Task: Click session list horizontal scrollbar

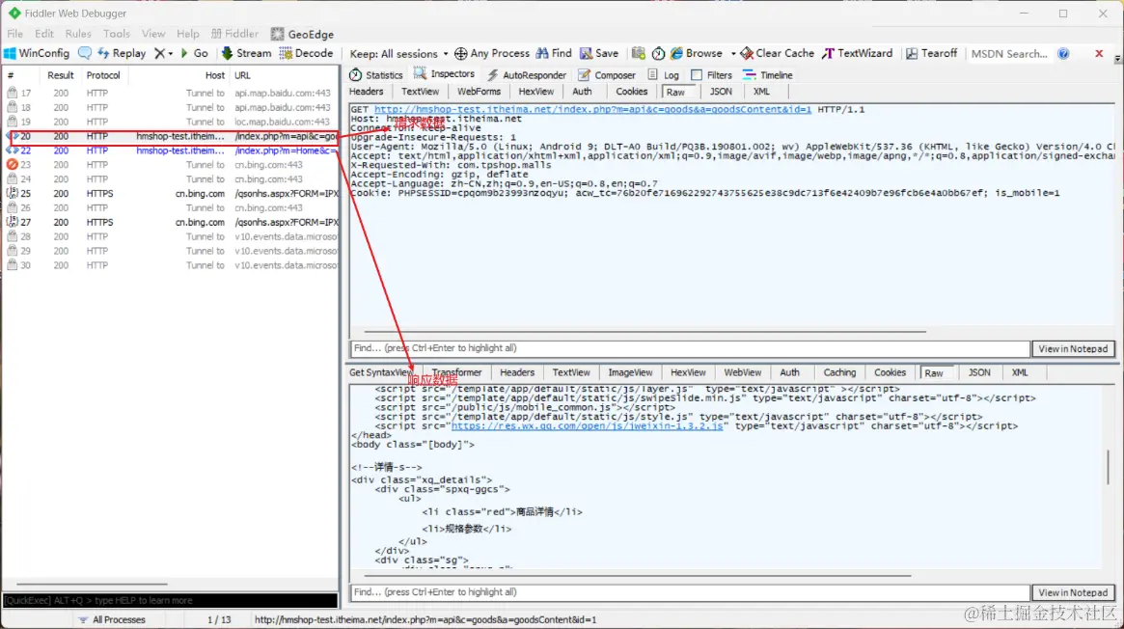Action: (92, 584)
